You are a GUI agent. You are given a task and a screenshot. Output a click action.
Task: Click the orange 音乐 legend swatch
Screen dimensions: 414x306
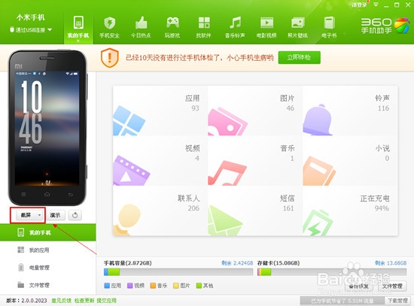(153, 286)
